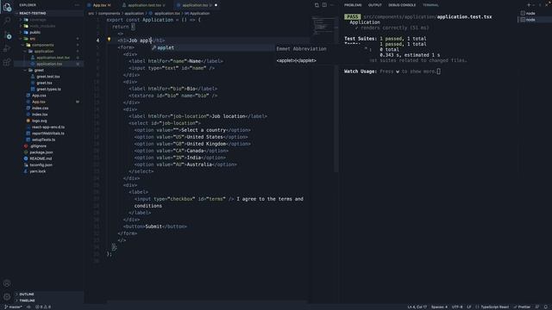The image size is (552, 310).
Task: Click the feedback icon in status bar
Action: 537,307
